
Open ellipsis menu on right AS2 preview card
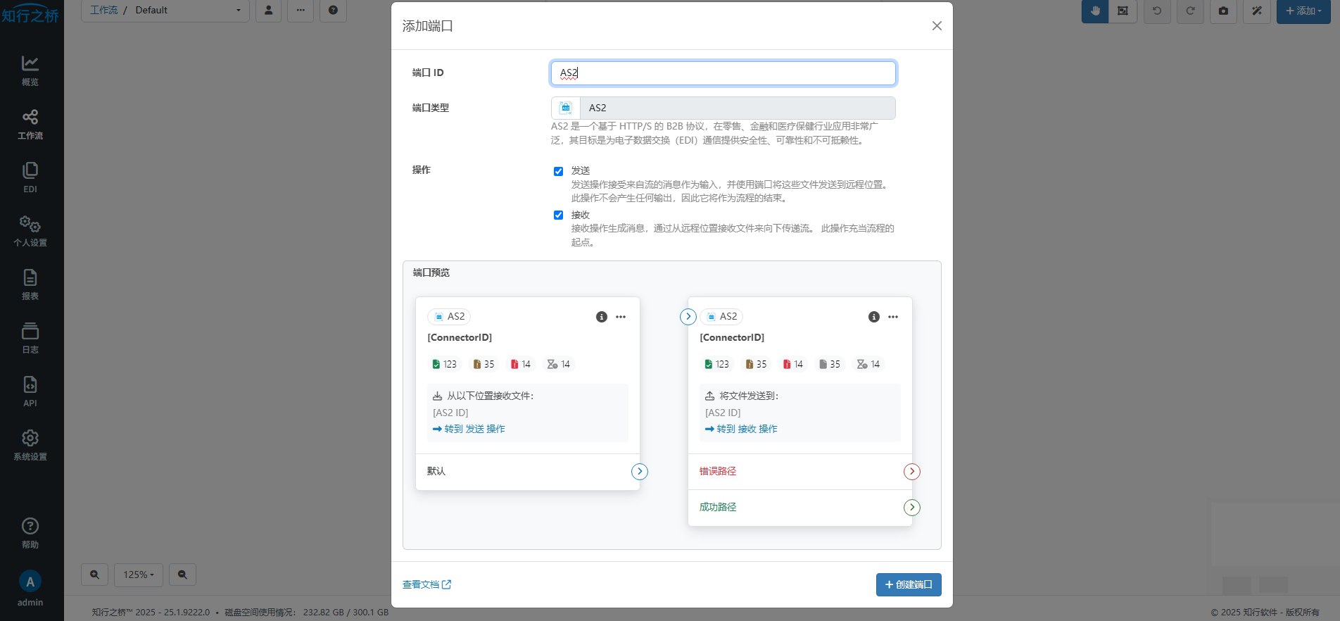coord(893,317)
